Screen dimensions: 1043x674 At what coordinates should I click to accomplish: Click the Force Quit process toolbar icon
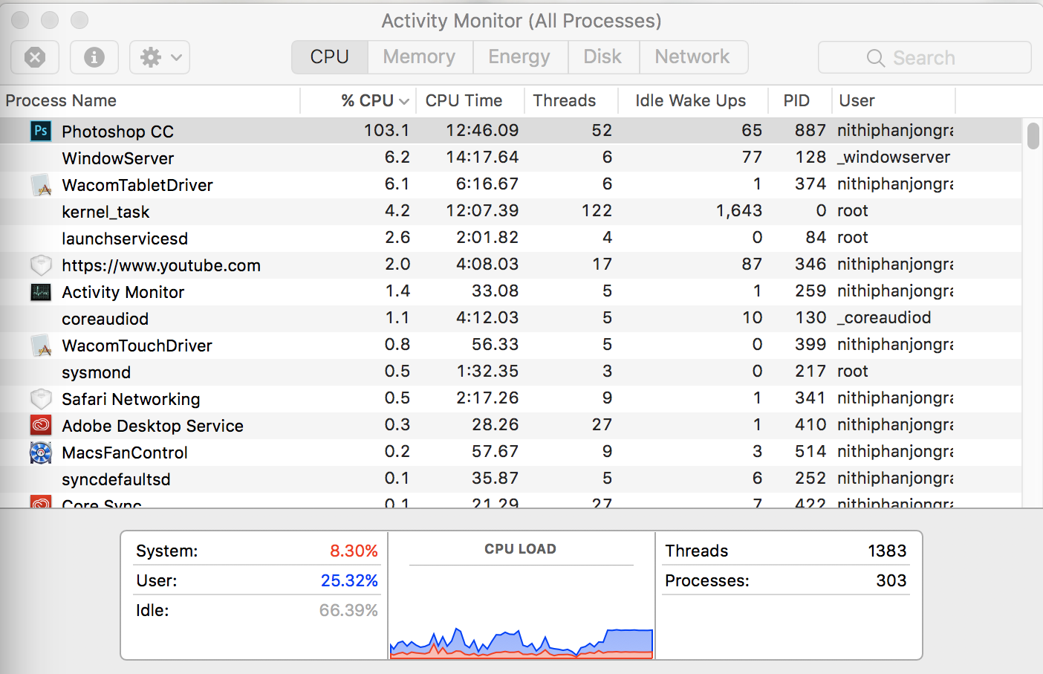click(x=35, y=57)
